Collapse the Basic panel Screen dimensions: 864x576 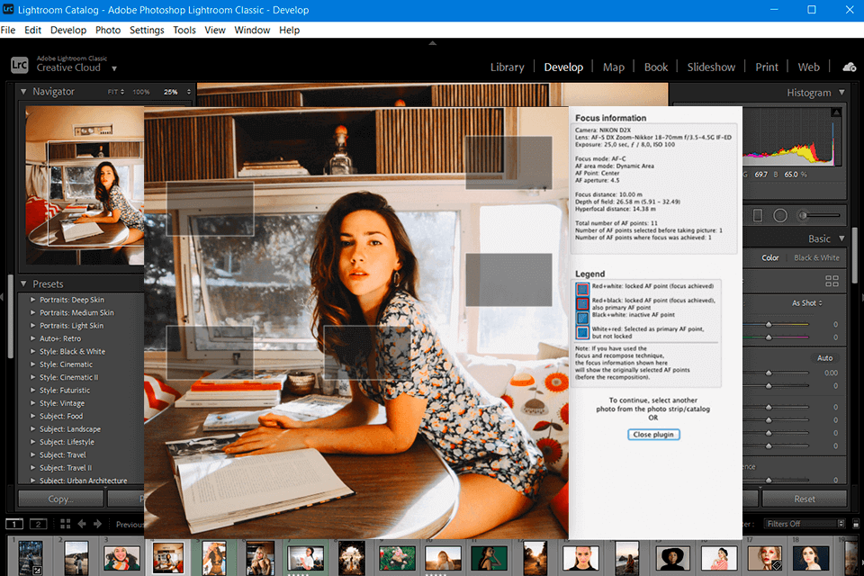[842, 238]
